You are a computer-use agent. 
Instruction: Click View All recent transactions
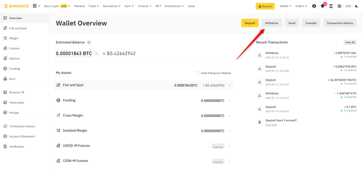pyautogui.click(x=350, y=43)
